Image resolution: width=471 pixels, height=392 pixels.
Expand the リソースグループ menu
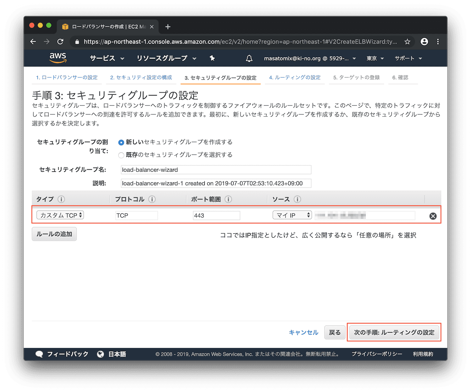[167, 58]
